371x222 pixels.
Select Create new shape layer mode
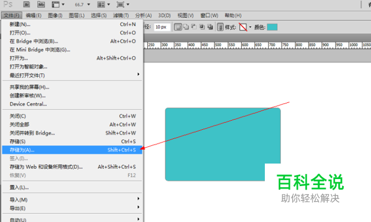[x=178, y=27]
